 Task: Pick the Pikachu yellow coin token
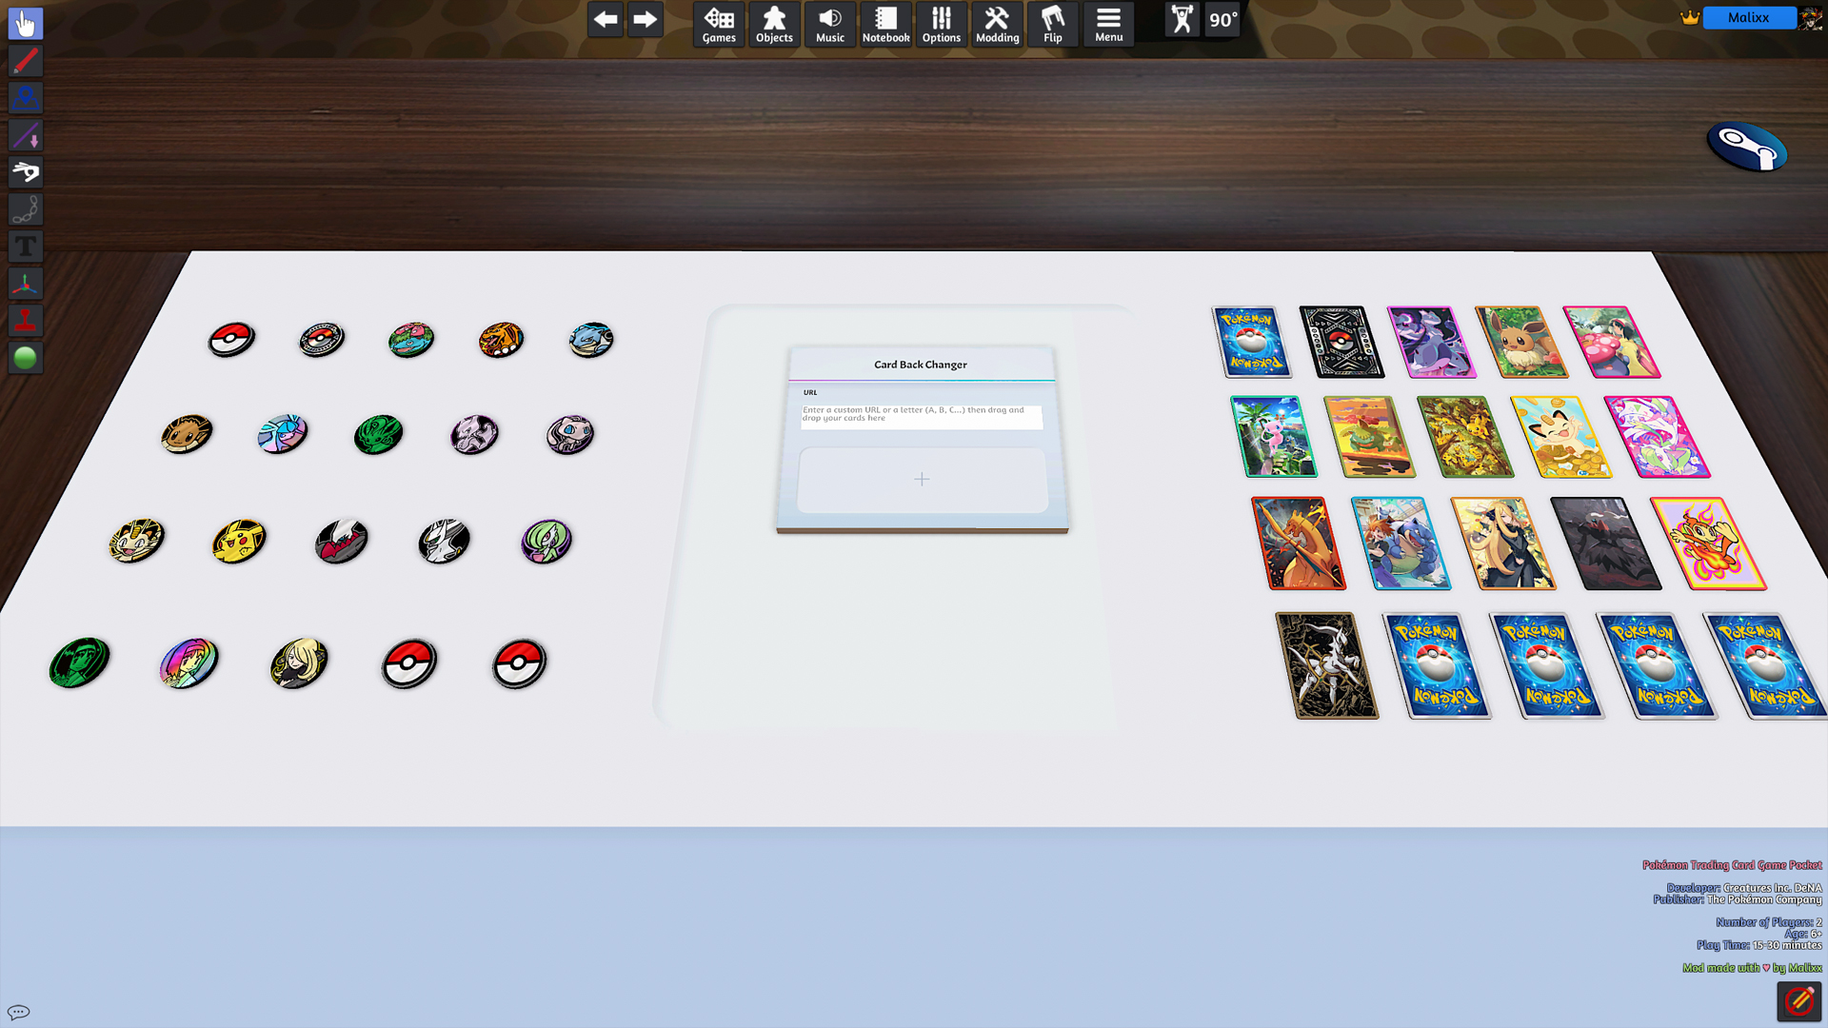(239, 541)
